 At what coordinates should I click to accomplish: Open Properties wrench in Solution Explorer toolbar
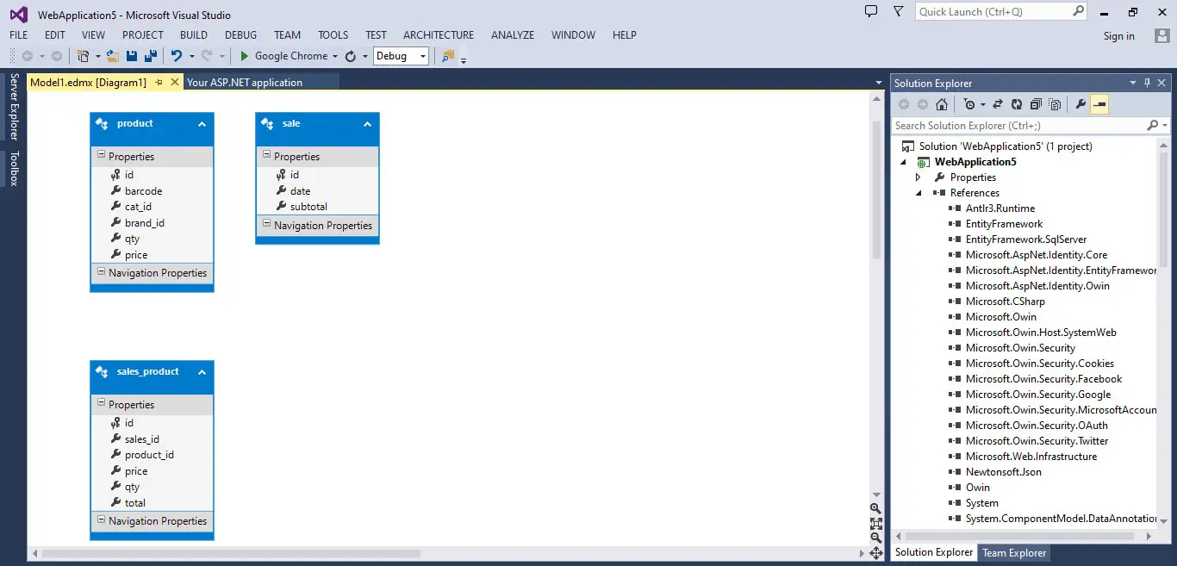coord(1080,104)
